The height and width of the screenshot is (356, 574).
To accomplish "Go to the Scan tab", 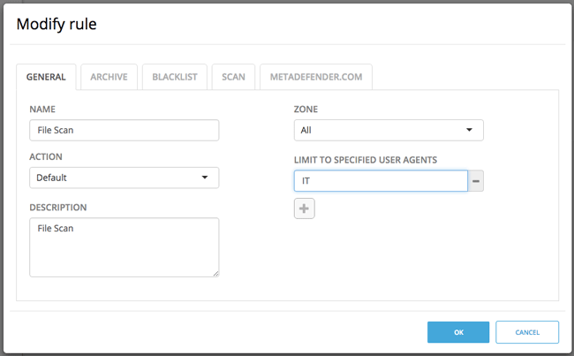I will tap(233, 77).
